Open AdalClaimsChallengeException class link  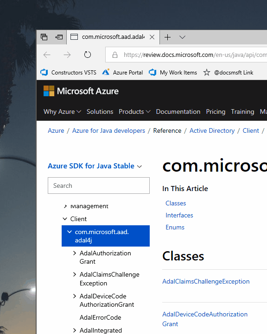[x=206, y=281]
